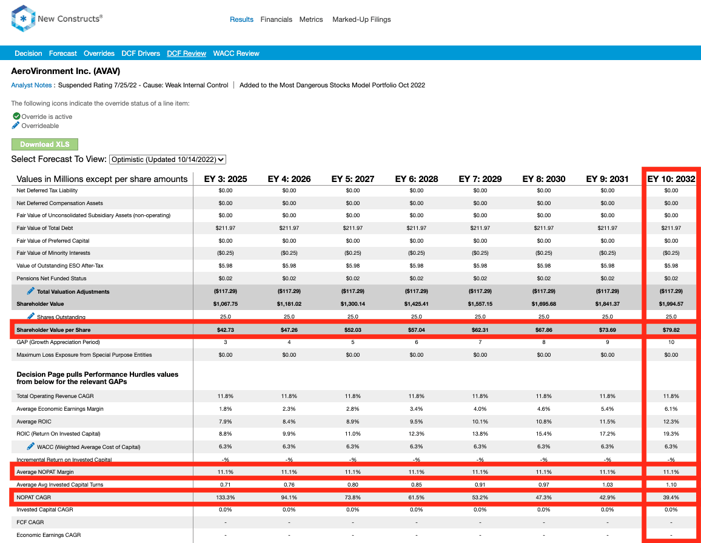Open the Analyst Notes link
Screen dimensions: 701x543
coord(32,85)
